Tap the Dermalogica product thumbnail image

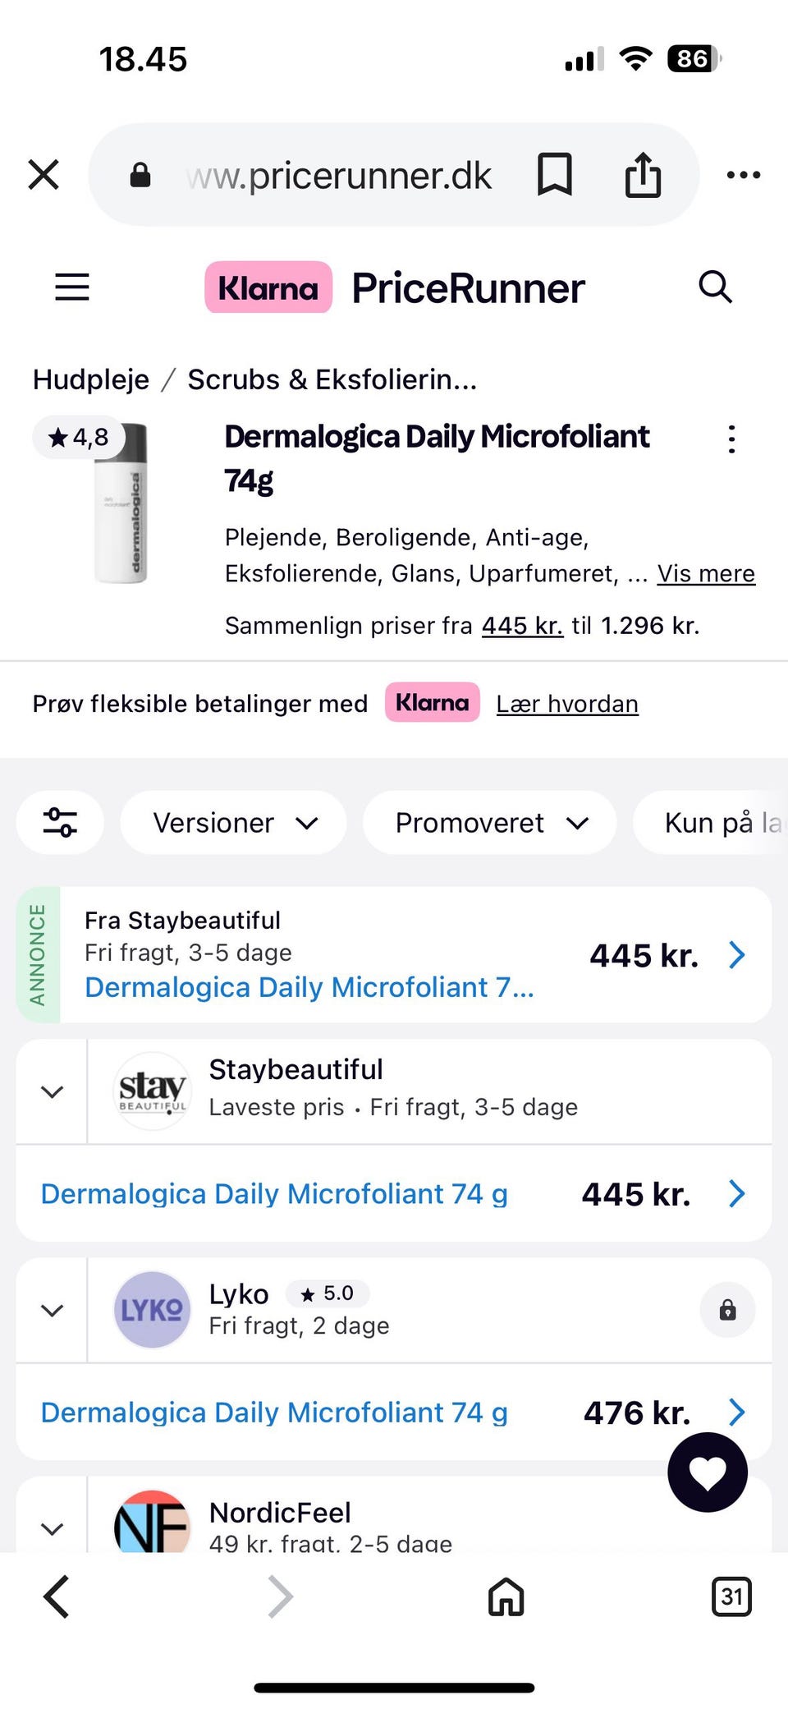[121, 503]
